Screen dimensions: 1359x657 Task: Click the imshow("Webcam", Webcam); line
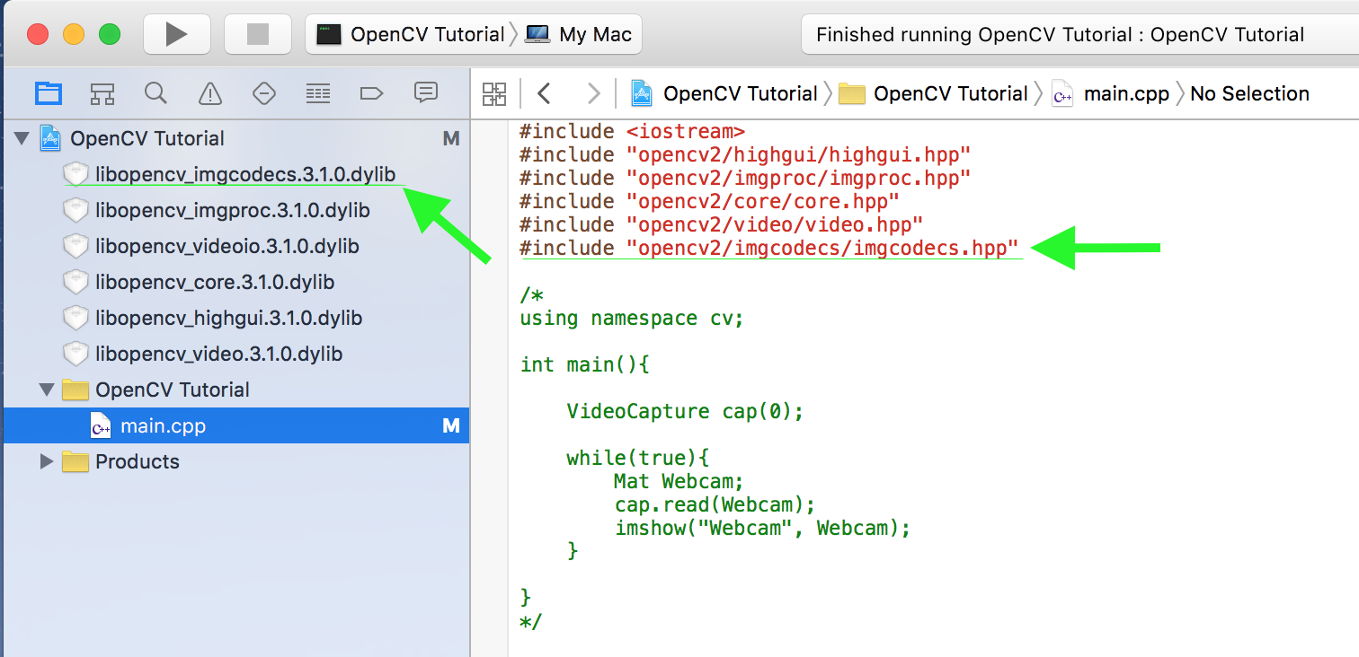762,528
